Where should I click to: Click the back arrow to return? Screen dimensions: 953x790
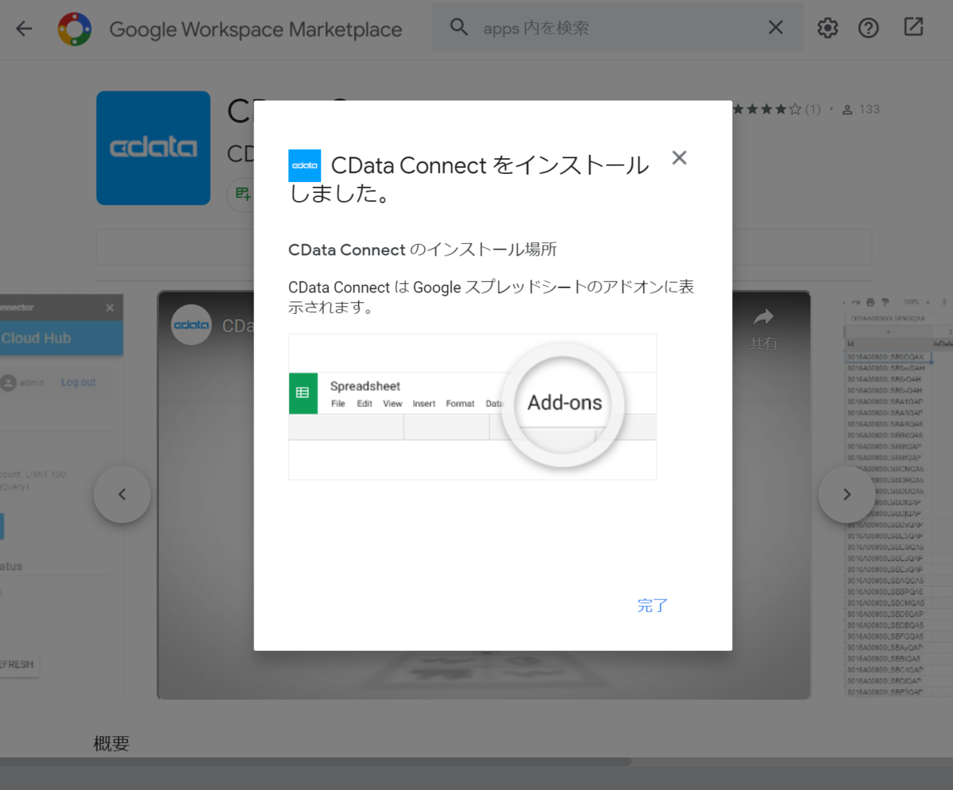24,29
